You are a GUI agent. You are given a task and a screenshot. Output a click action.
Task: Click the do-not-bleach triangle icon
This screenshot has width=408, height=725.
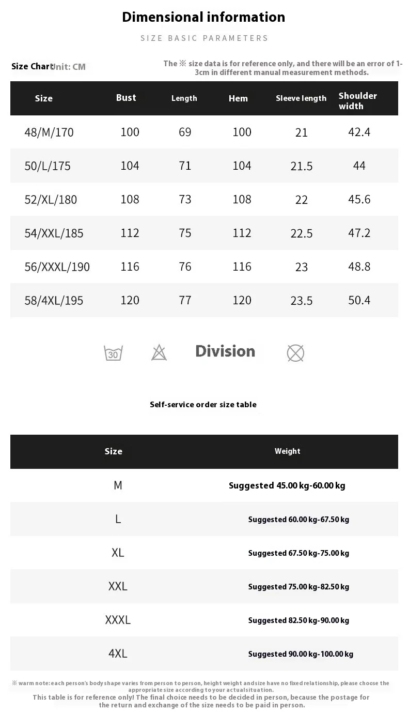[x=159, y=352]
